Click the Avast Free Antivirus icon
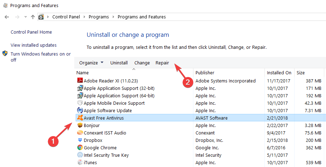The width and height of the screenshot is (326, 167). (80, 118)
